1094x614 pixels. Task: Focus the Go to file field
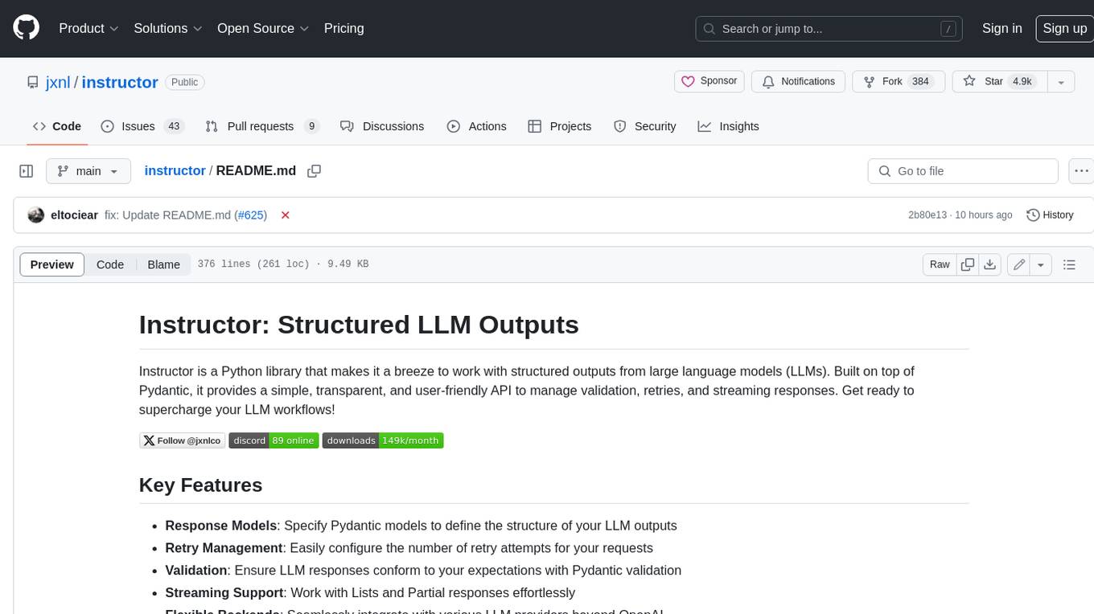(x=963, y=171)
